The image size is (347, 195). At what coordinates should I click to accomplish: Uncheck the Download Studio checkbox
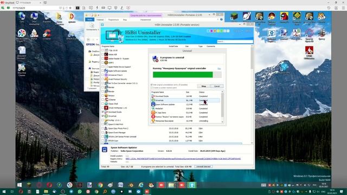tap(103, 112)
